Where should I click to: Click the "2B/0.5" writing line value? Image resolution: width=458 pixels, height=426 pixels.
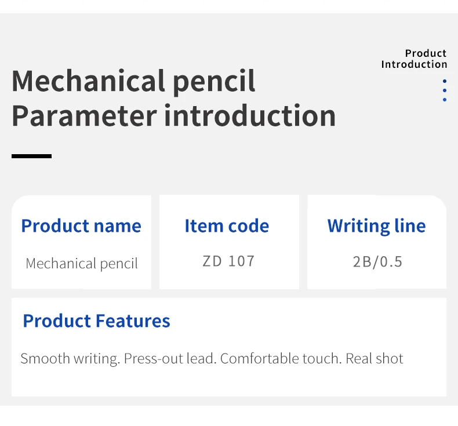coord(377,261)
